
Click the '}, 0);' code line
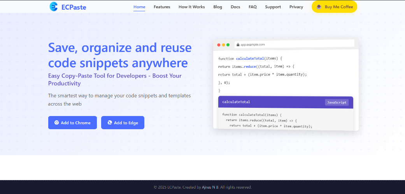coord(224,83)
